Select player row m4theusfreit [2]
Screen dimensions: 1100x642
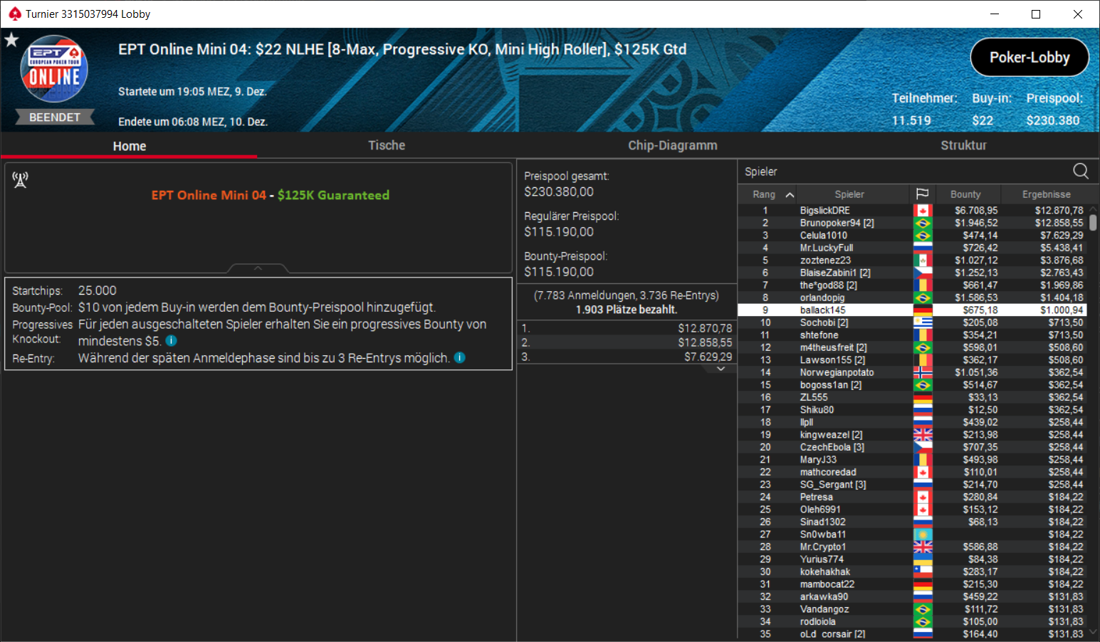click(x=913, y=347)
